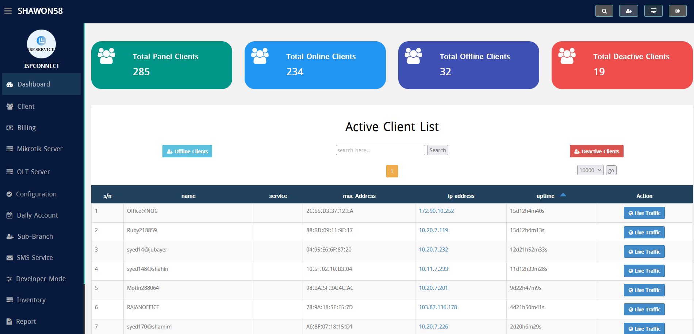The width and height of the screenshot is (694, 334).
Task: Click the go button
Action: tap(611, 170)
